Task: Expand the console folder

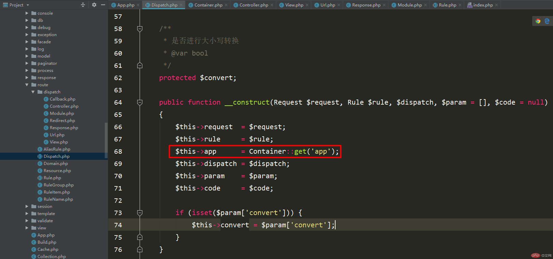Action: pos(27,13)
